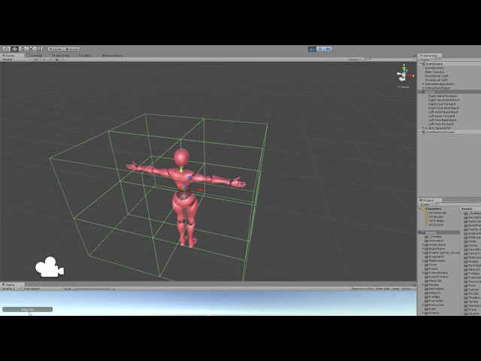
Task: Click the MyPrefabs folder icon in tree
Action: coord(426,289)
